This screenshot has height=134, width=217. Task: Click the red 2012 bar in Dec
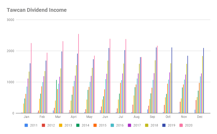tap(196, 107)
